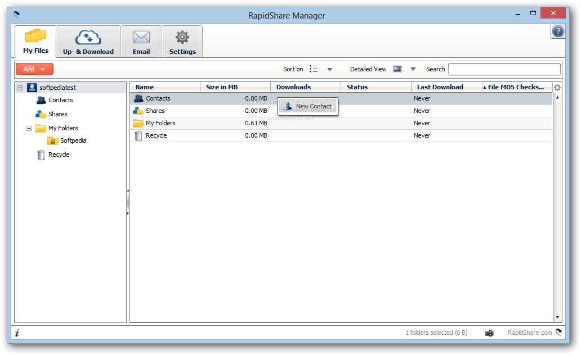Click into the Search field
Viewport: 581px width, 355px height.
click(x=504, y=69)
